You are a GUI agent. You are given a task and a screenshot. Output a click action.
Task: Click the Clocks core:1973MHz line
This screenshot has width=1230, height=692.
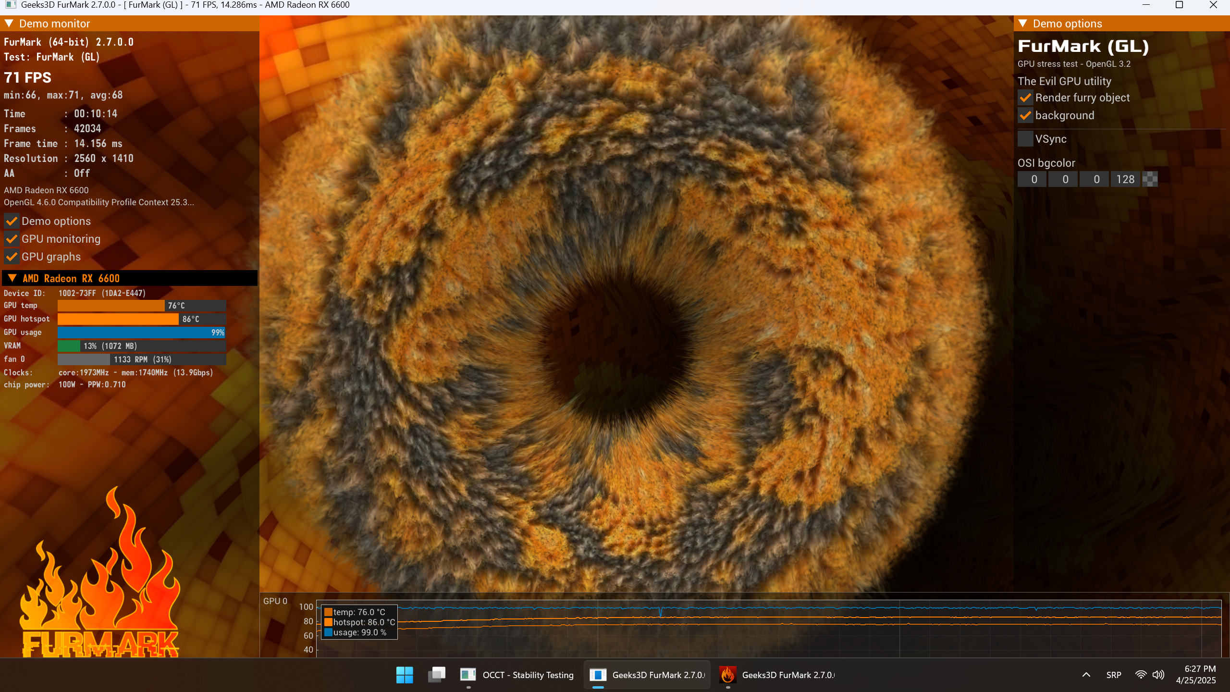[109, 372]
